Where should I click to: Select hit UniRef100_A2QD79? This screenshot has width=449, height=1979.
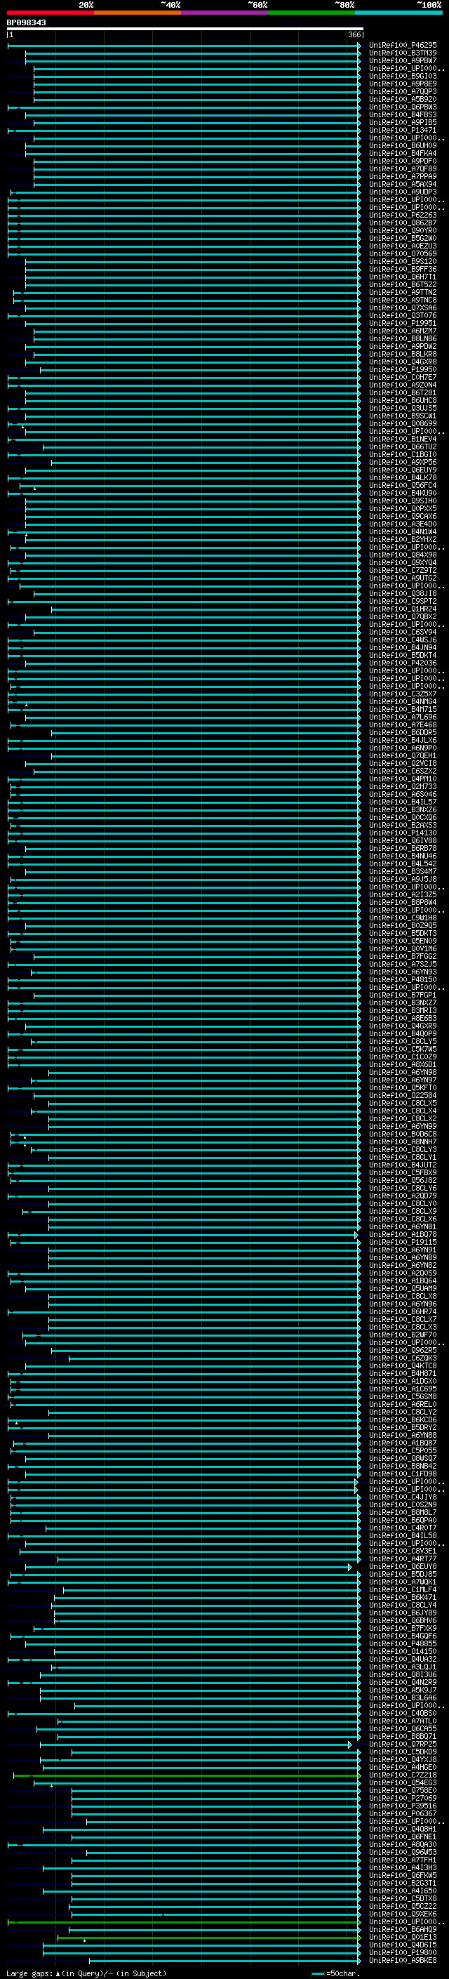click(402, 1196)
